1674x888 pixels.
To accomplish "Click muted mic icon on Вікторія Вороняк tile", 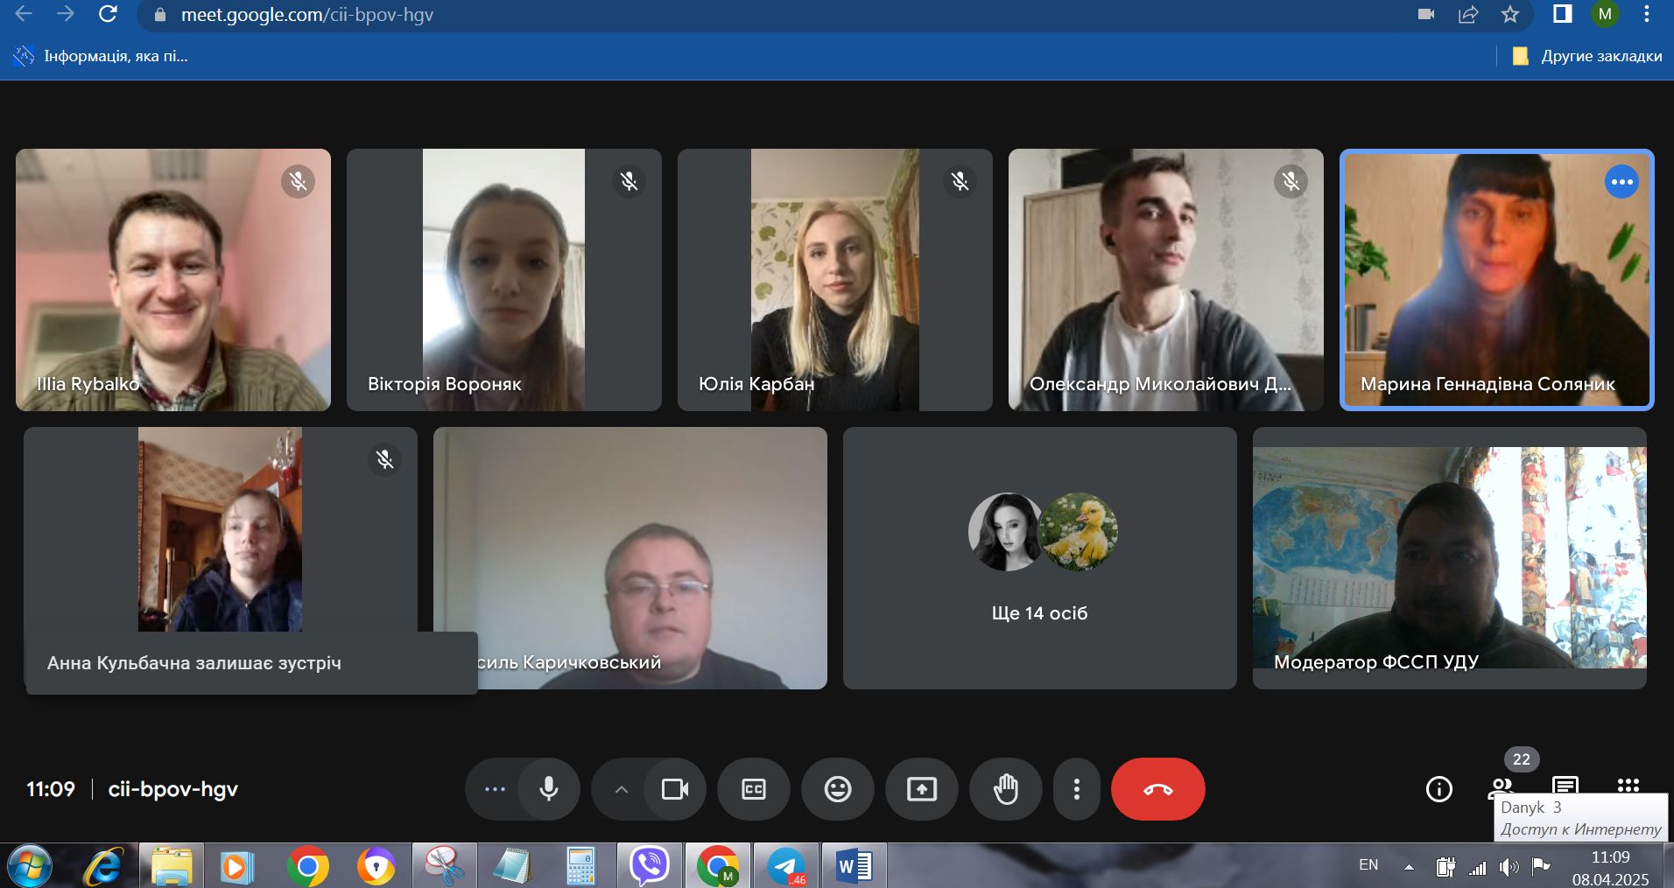I will pos(630,181).
